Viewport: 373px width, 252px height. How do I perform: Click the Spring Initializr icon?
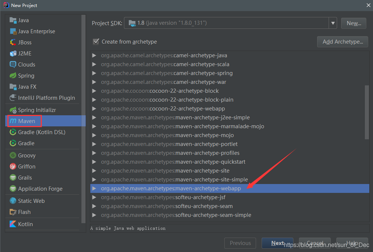click(13, 110)
